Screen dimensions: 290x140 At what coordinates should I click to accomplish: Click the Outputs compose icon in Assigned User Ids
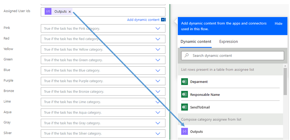point(48,11)
